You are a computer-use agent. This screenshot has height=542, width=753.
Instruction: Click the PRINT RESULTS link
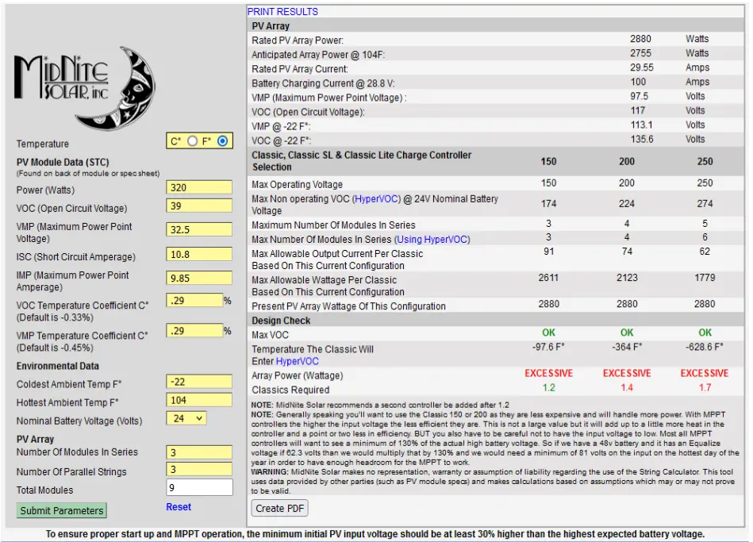tap(282, 12)
